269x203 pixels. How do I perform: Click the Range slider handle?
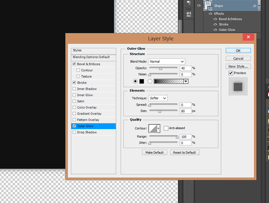coord(177,137)
